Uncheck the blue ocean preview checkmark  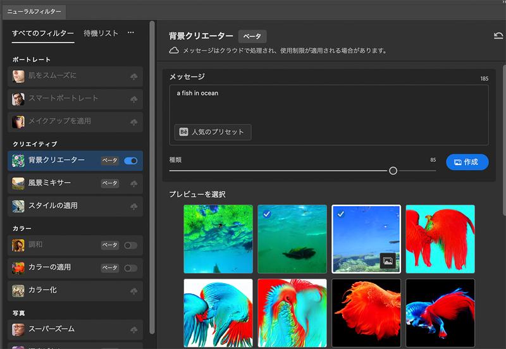[x=341, y=214]
